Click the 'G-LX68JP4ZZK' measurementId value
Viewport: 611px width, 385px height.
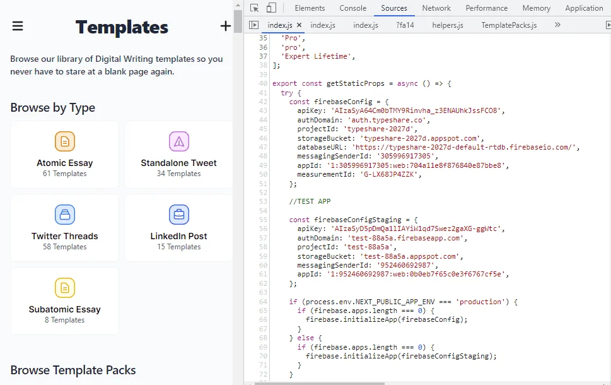390,174
